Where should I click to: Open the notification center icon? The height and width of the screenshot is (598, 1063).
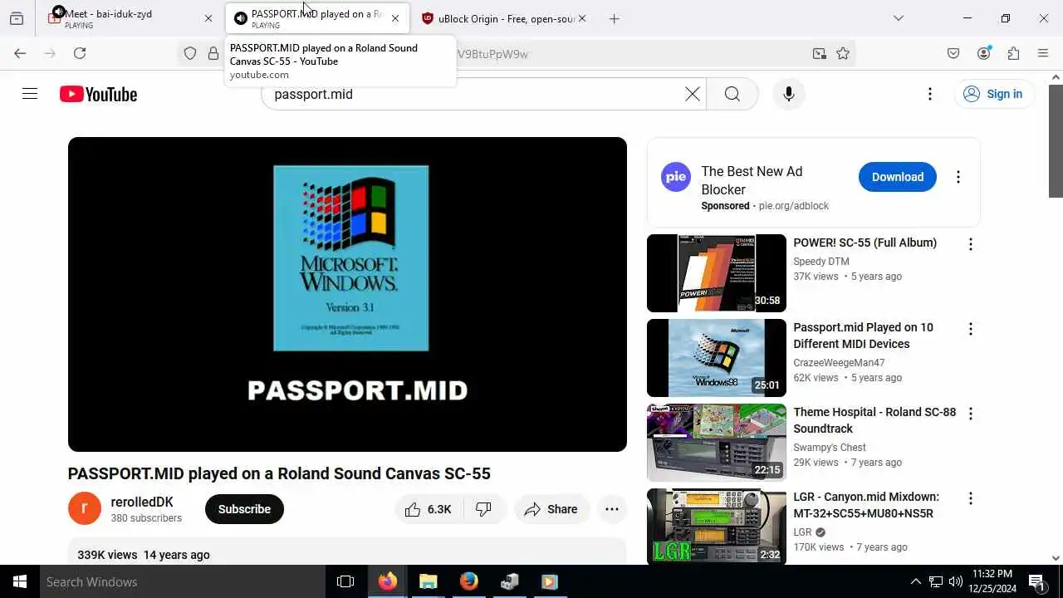click(x=1037, y=581)
